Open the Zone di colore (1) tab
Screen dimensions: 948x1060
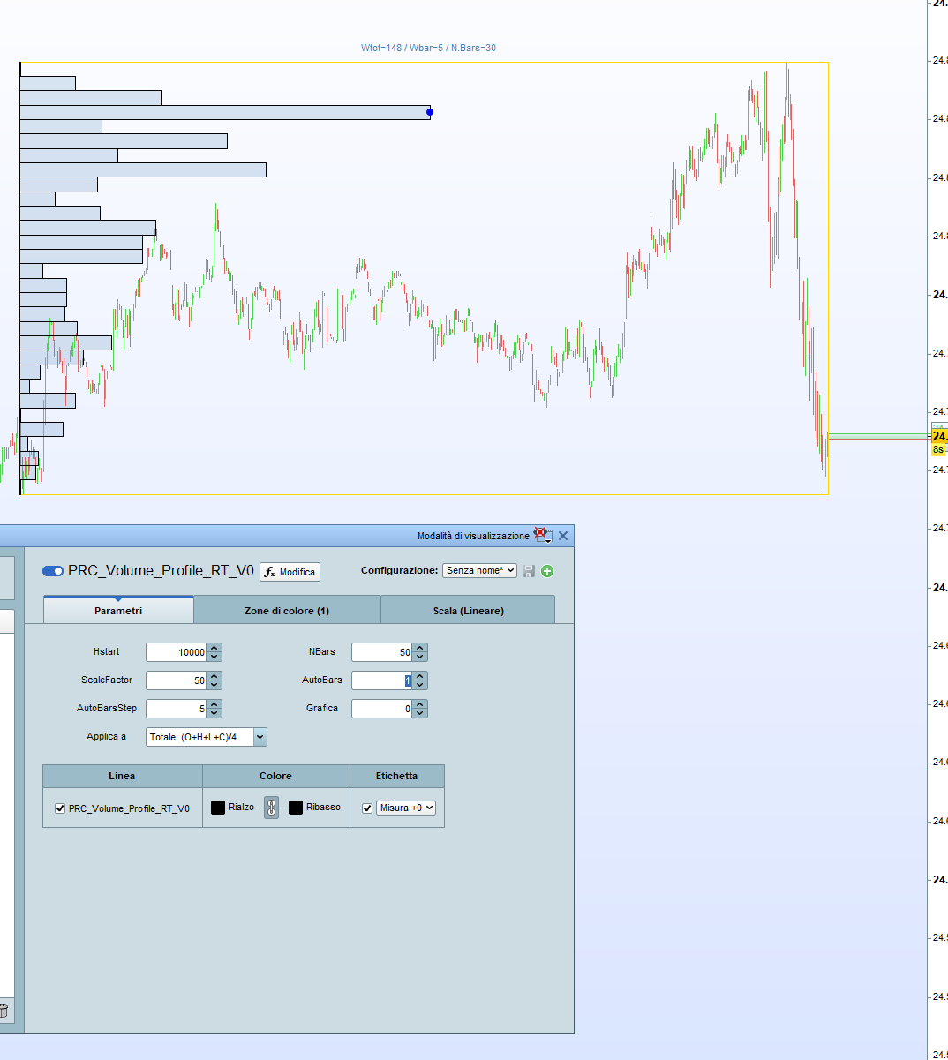click(287, 610)
